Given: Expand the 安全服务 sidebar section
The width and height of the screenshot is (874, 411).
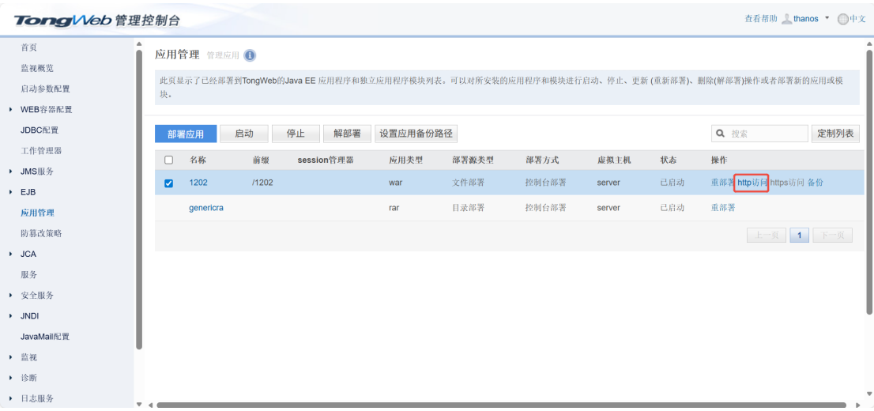Looking at the screenshot, I should pyautogui.click(x=10, y=296).
